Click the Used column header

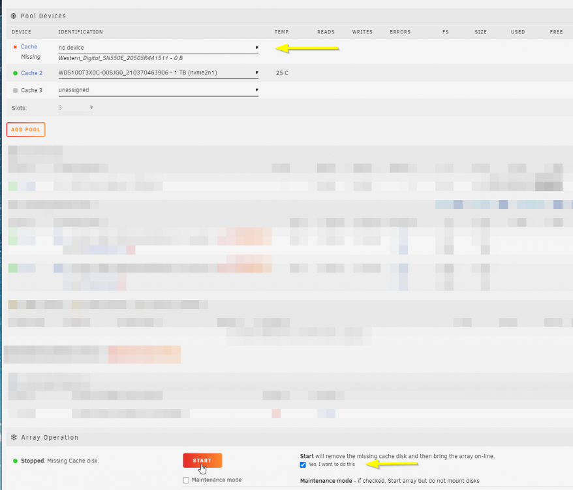(x=518, y=32)
